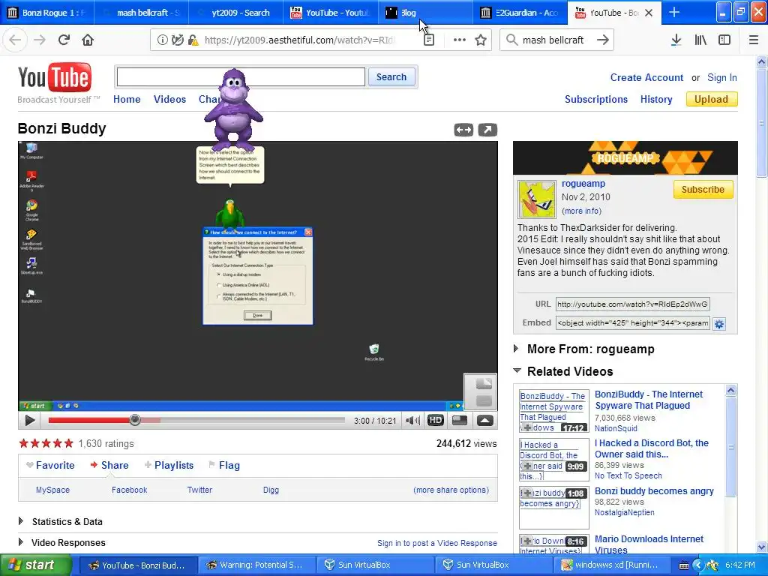Click the search bar go arrow
Viewport: 768px width, 576px height.
pyautogui.click(x=602, y=40)
